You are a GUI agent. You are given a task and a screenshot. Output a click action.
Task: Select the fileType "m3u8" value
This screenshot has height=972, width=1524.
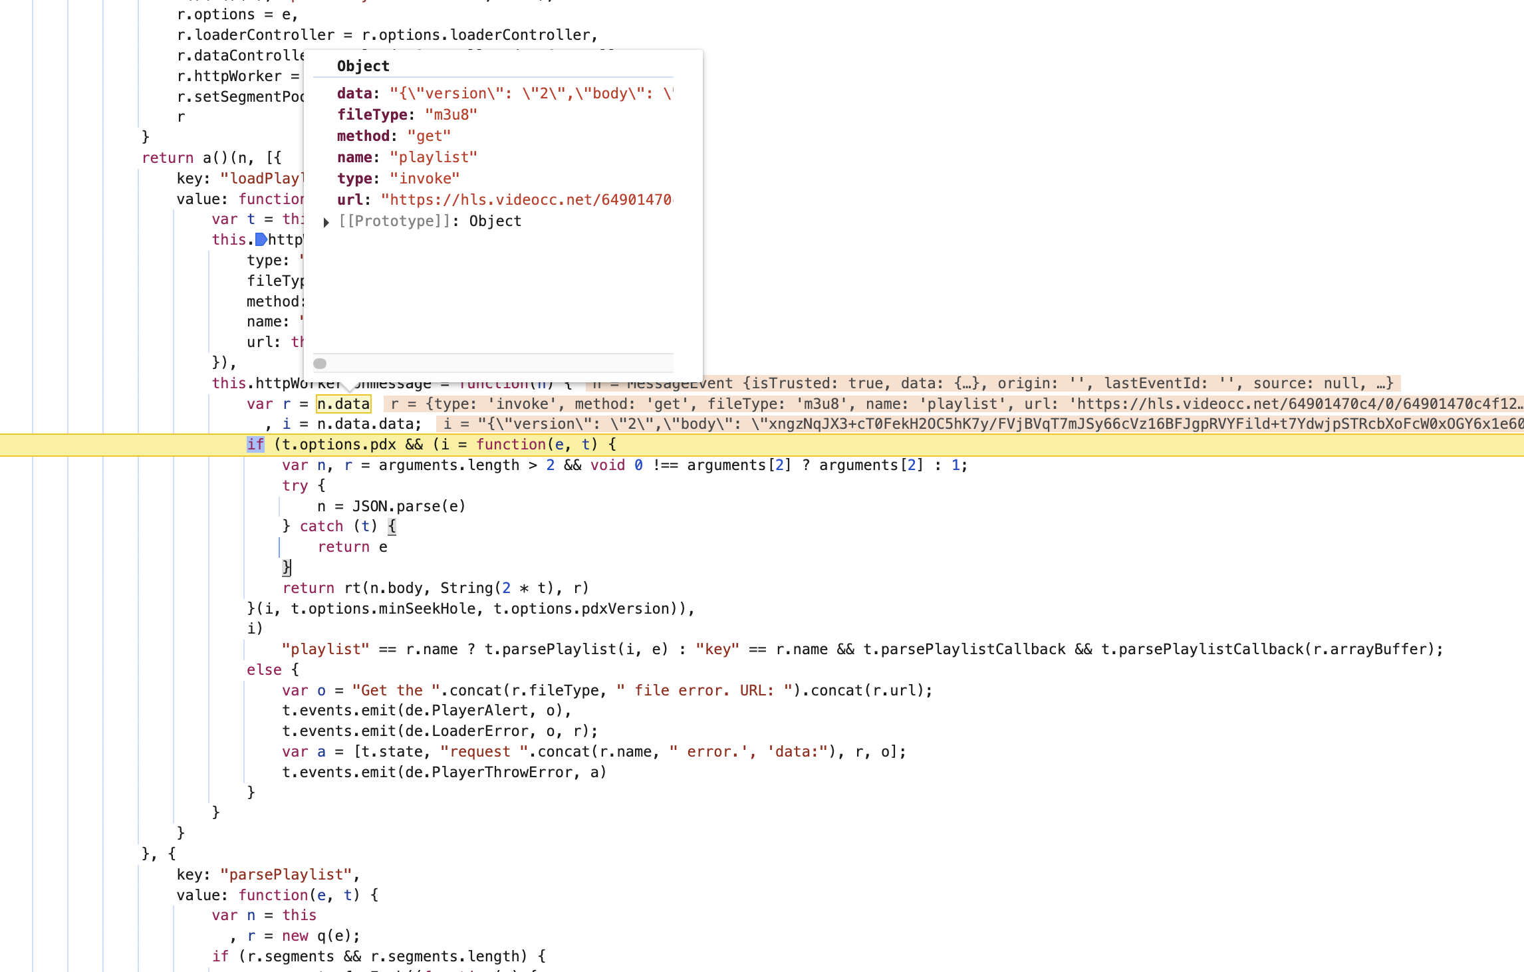[450, 114]
